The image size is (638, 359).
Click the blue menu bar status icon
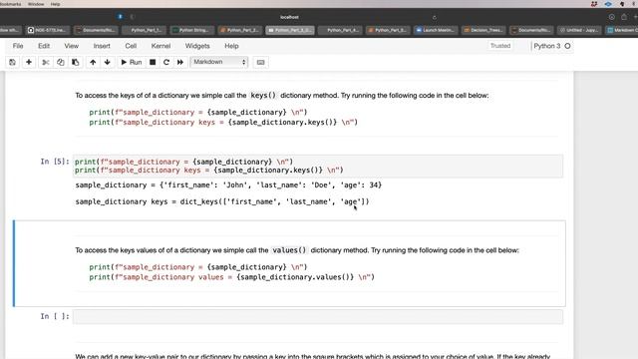point(608,4)
